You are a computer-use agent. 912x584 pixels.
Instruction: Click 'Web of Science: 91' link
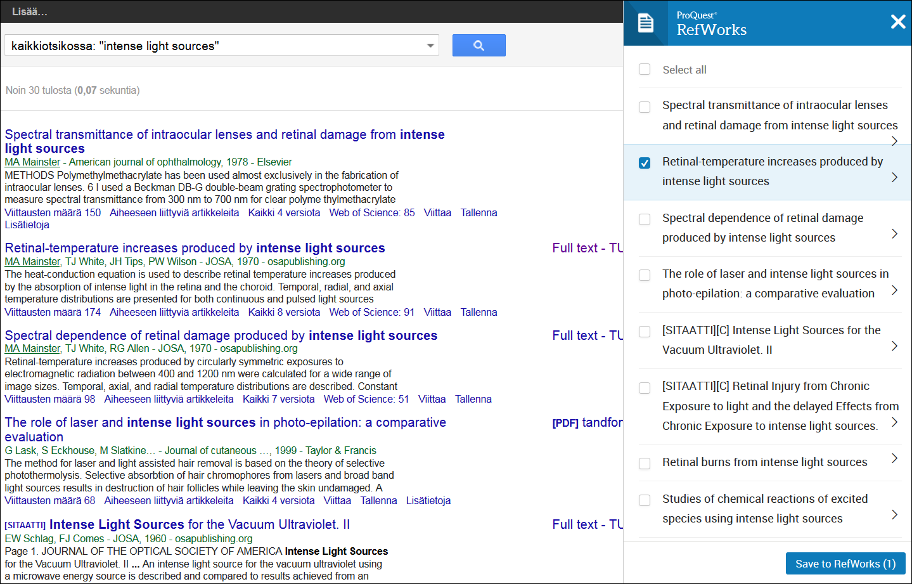pos(372,312)
